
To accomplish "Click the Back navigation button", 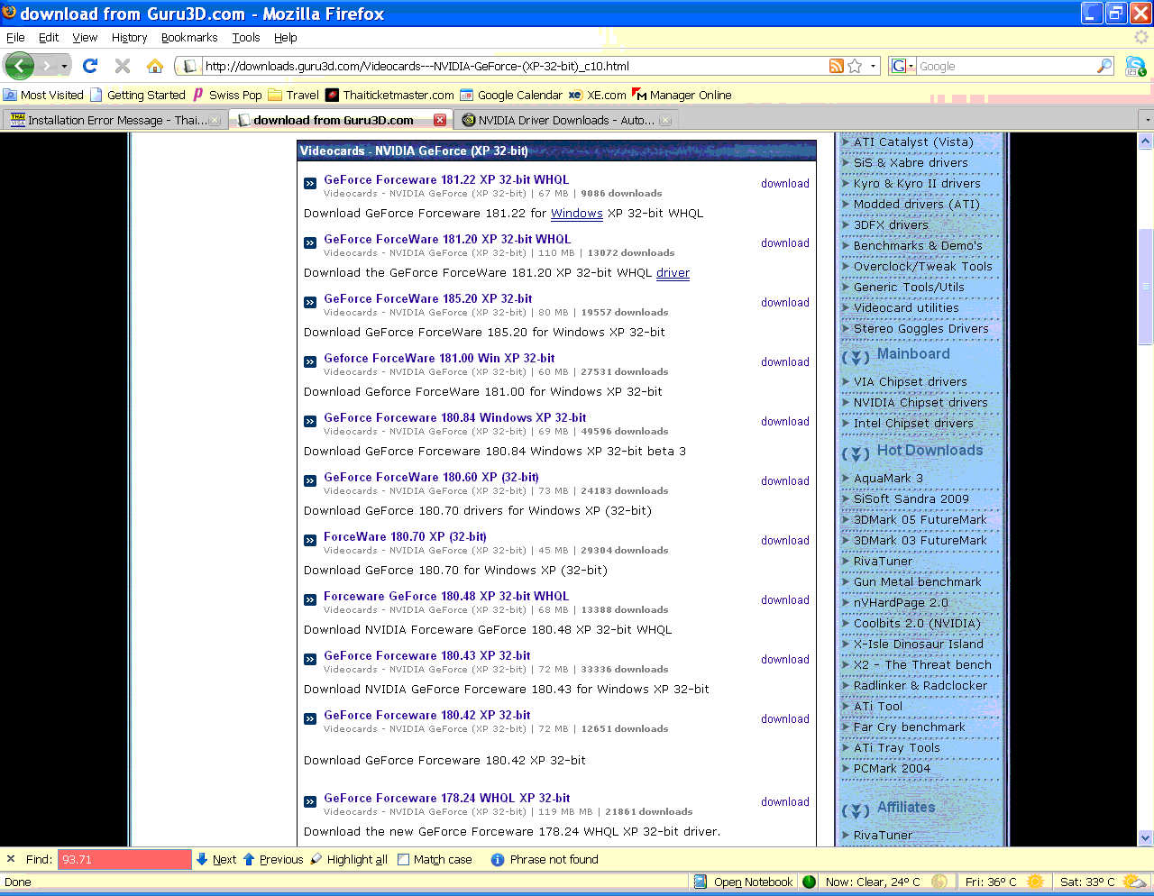I will [x=19, y=66].
